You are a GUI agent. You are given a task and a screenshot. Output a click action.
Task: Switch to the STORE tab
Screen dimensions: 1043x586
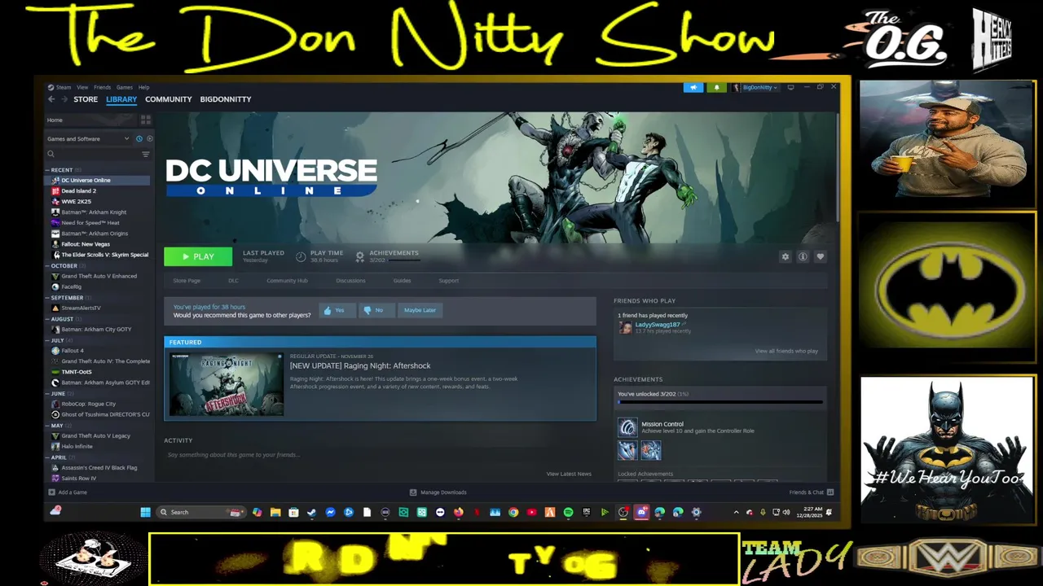point(86,99)
